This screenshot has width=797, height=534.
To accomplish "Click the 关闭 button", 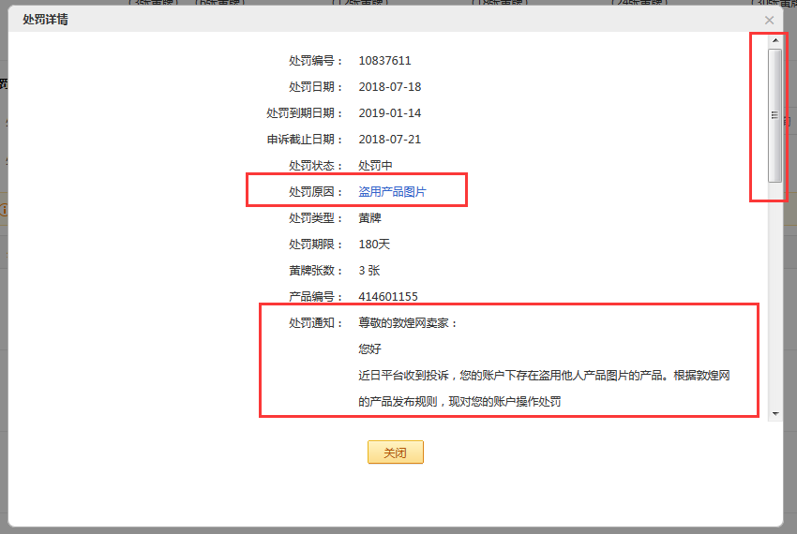I will (x=396, y=452).
